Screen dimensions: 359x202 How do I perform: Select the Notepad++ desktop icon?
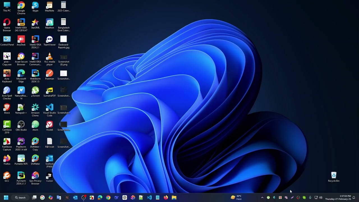coord(21,109)
